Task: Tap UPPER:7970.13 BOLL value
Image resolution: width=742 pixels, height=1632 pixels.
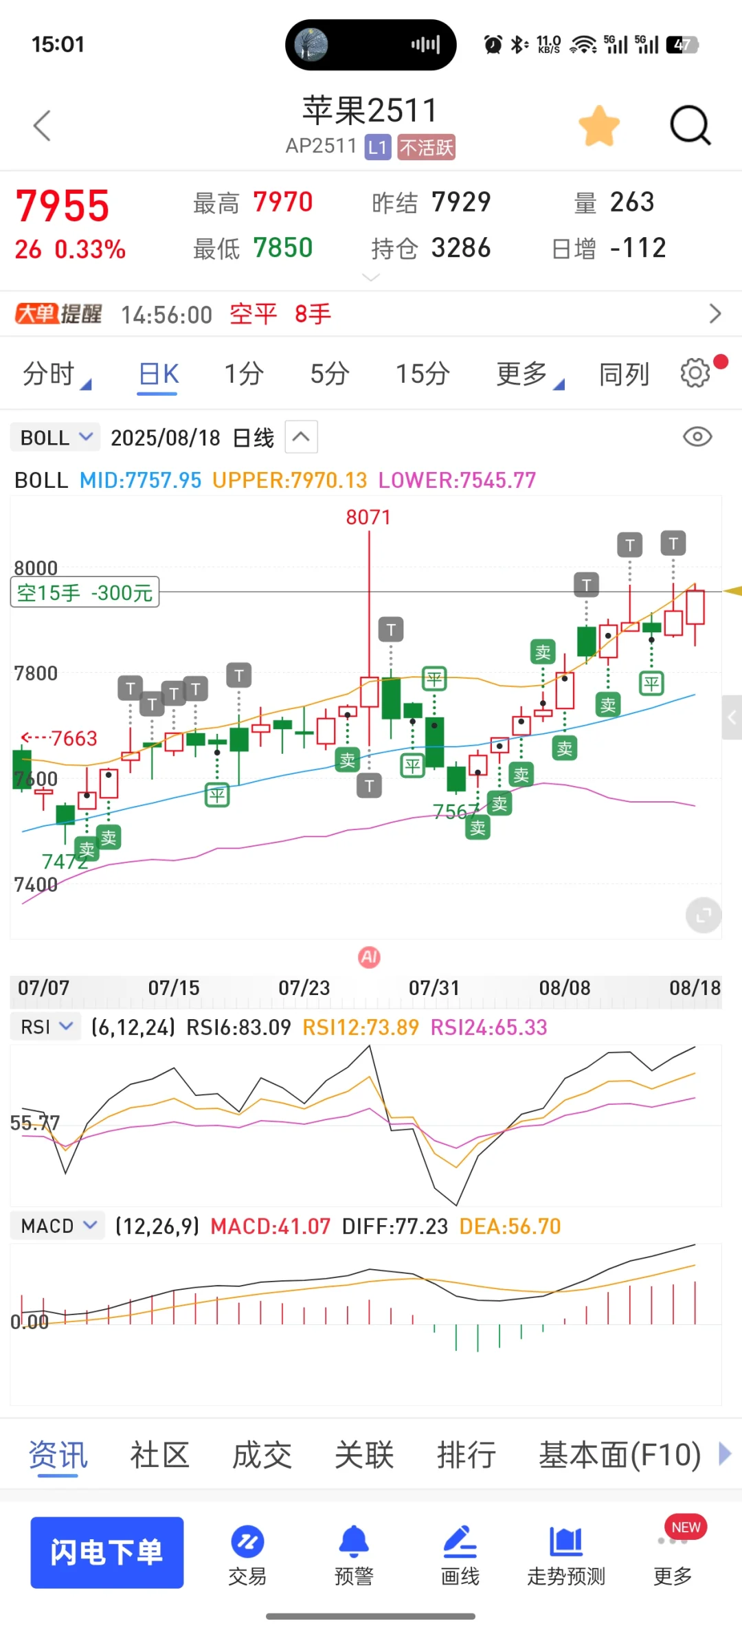Action: (x=289, y=480)
